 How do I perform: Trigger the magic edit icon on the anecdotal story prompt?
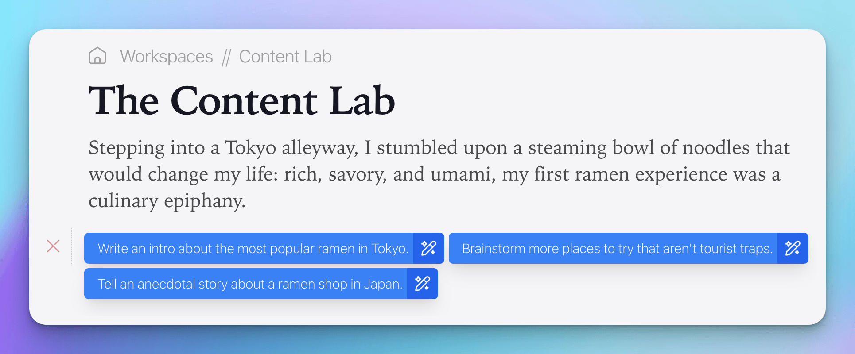[x=422, y=284]
